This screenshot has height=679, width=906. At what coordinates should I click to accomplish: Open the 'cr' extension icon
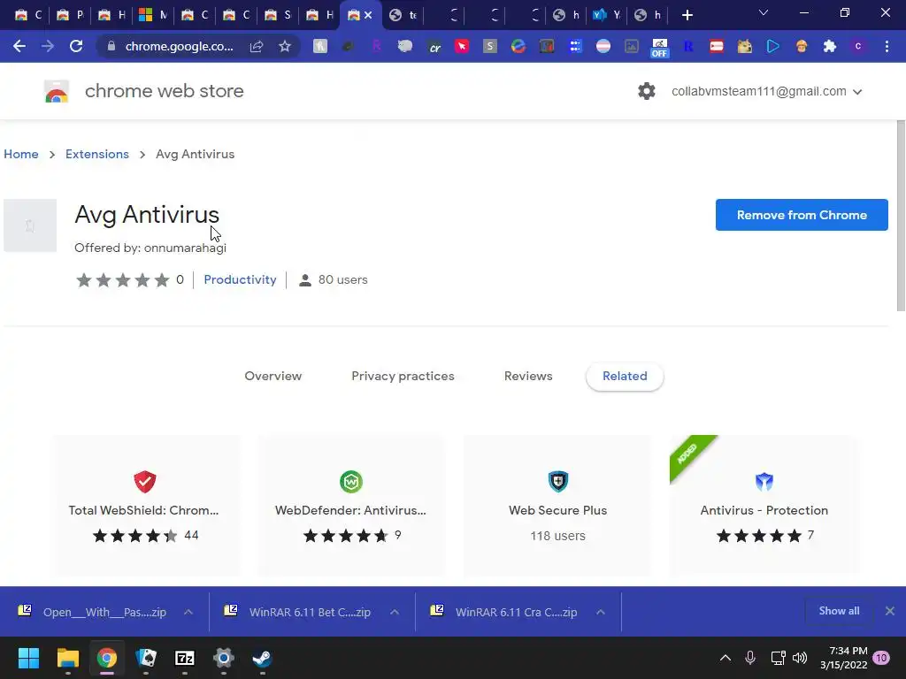point(434,47)
